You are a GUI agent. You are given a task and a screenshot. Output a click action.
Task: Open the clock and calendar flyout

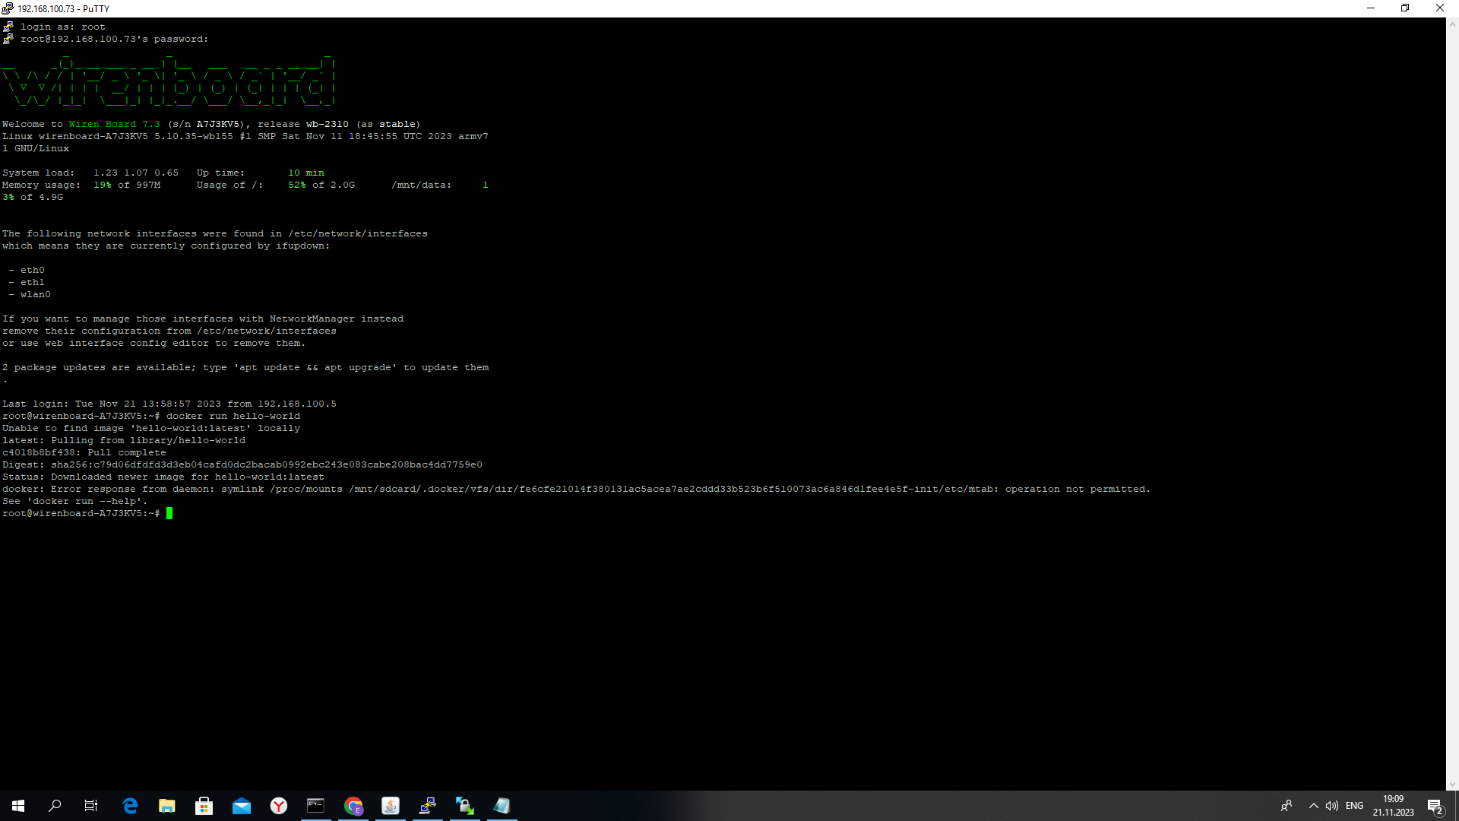(1393, 806)
